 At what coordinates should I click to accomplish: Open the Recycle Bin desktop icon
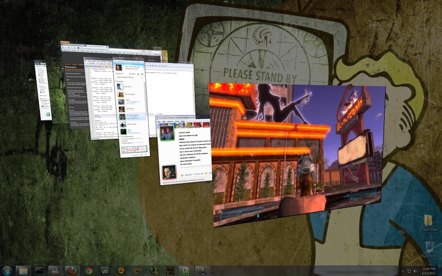tap(428, 247)
